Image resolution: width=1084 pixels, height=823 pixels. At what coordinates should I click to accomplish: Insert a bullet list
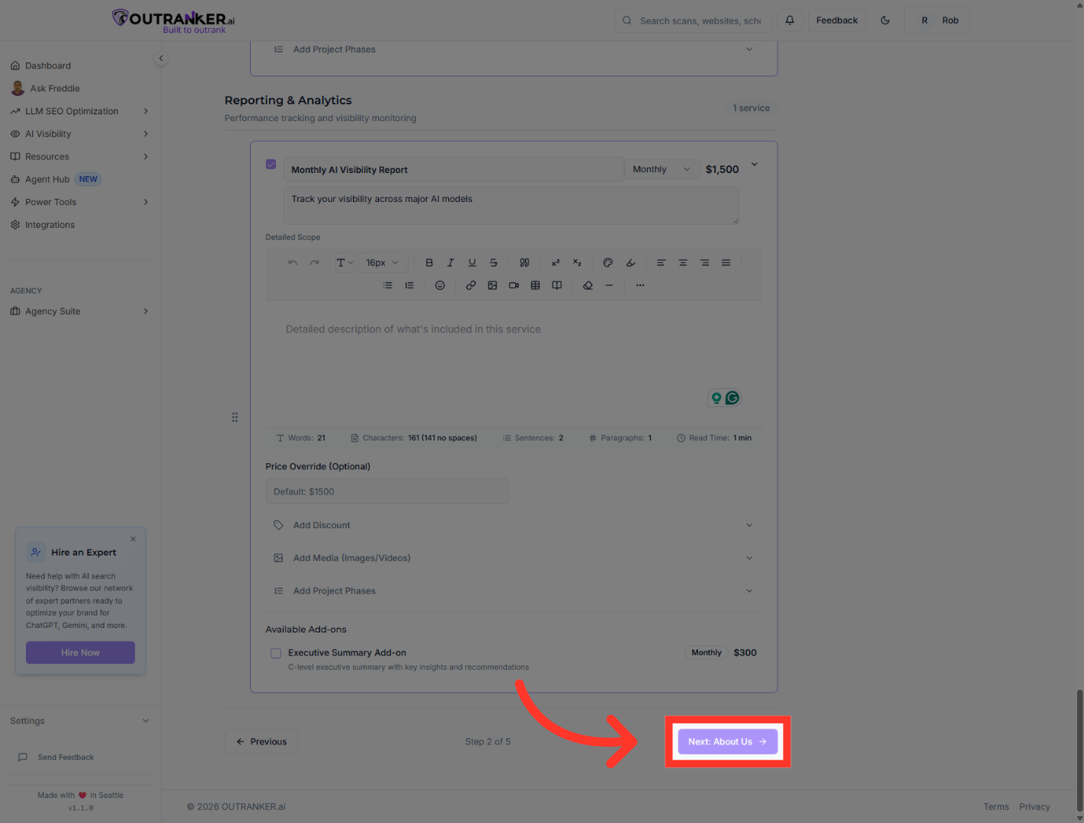(387, 286)
